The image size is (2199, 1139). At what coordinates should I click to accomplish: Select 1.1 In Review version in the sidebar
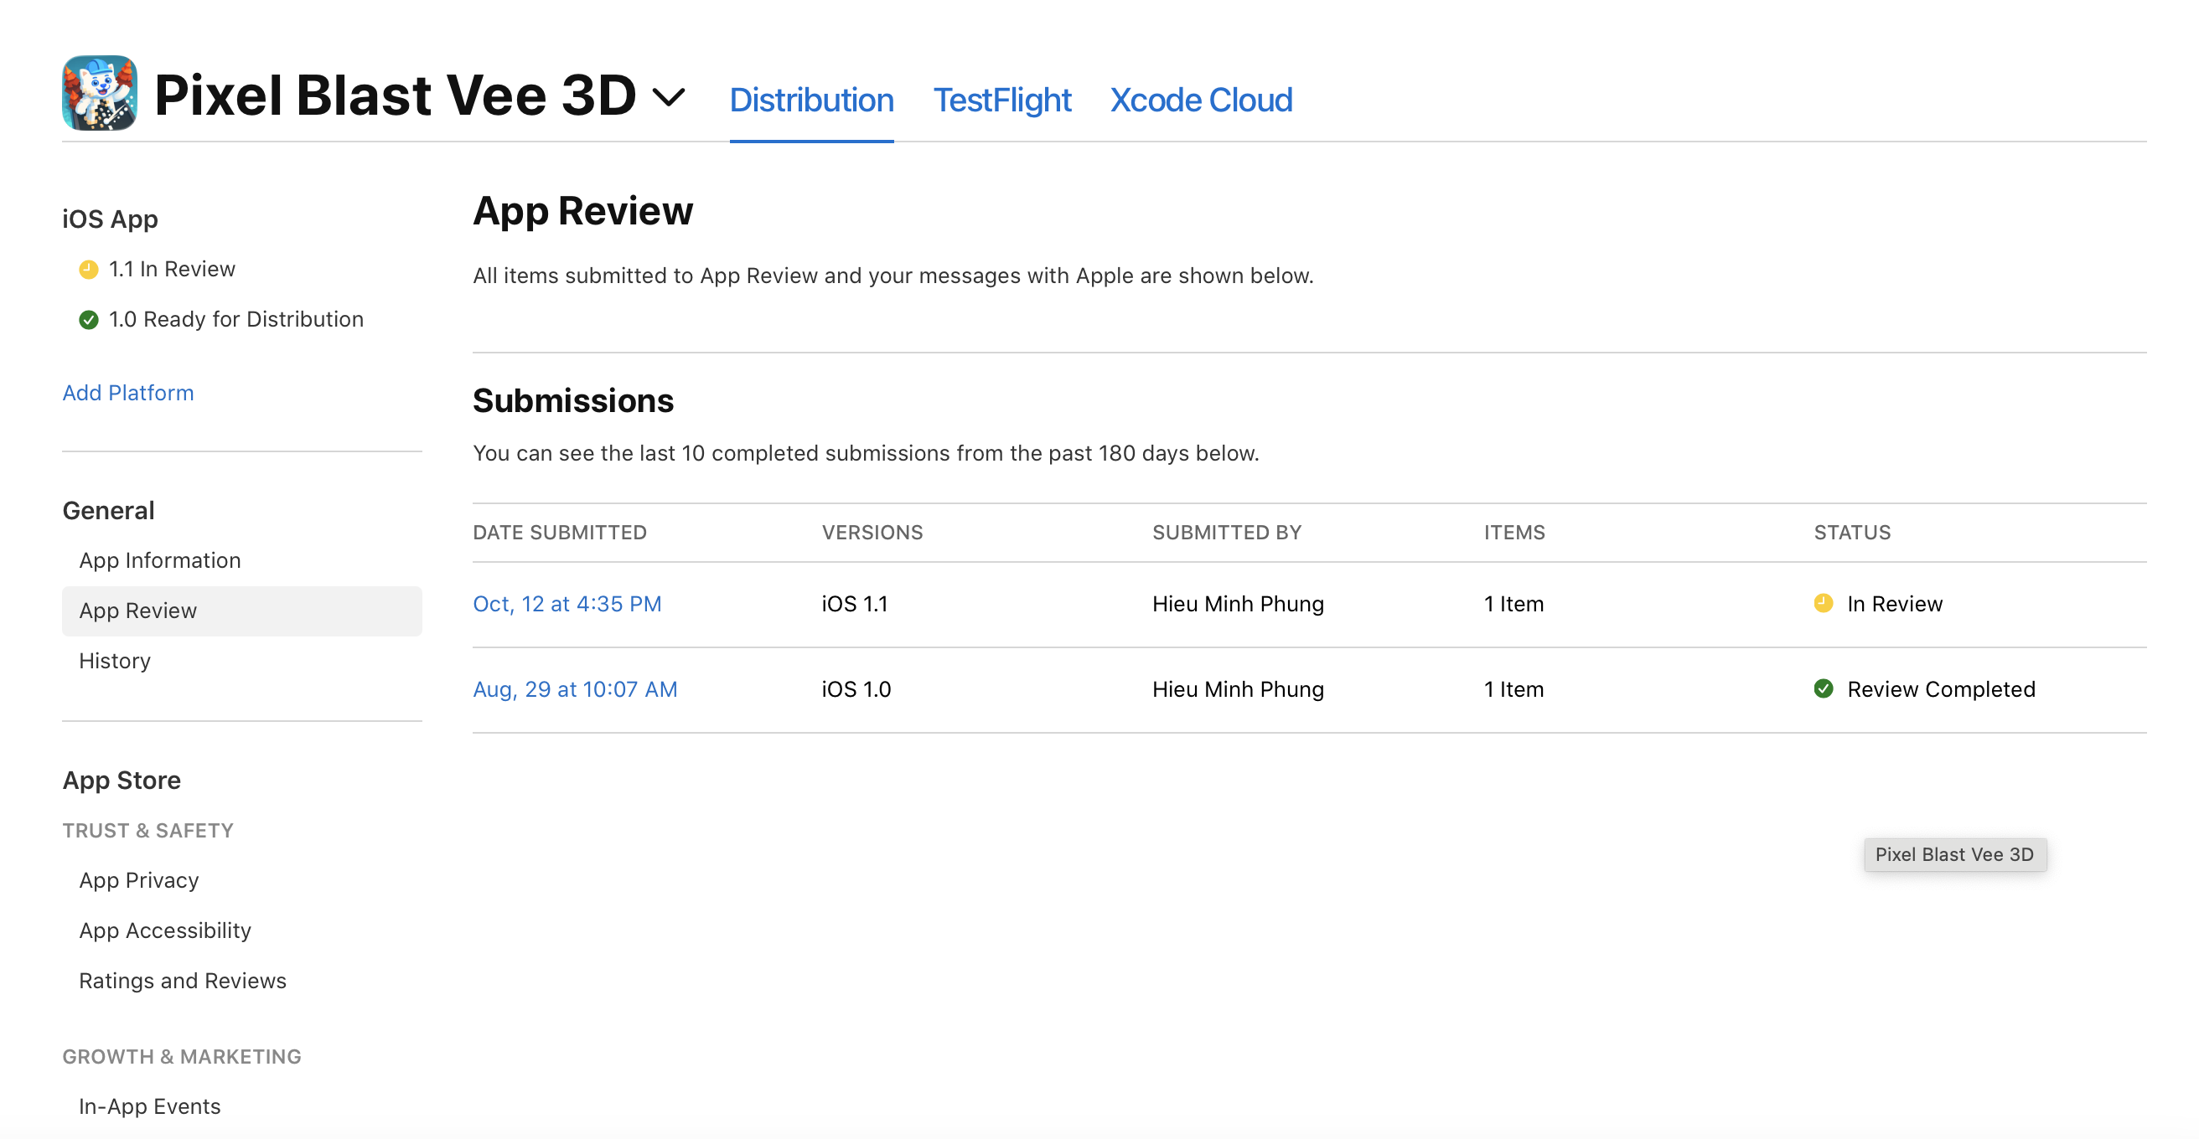pos(172,270)
